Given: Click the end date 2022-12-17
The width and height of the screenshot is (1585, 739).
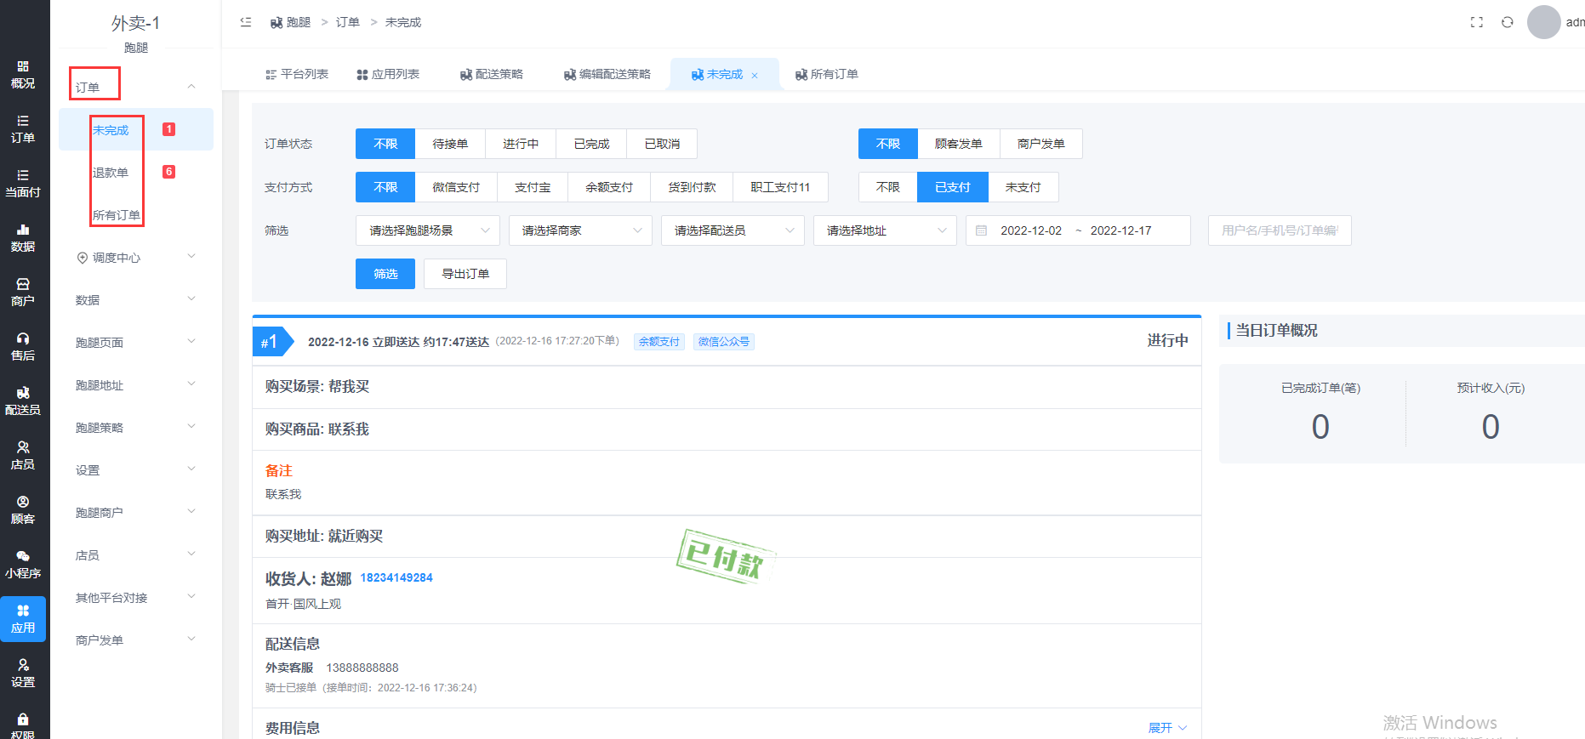Looking at the screenshot, I should (x=1120, y=230).
